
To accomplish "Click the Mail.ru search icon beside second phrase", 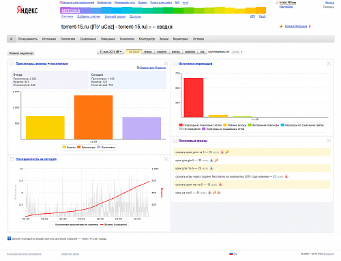I will [x=216, y=160].
